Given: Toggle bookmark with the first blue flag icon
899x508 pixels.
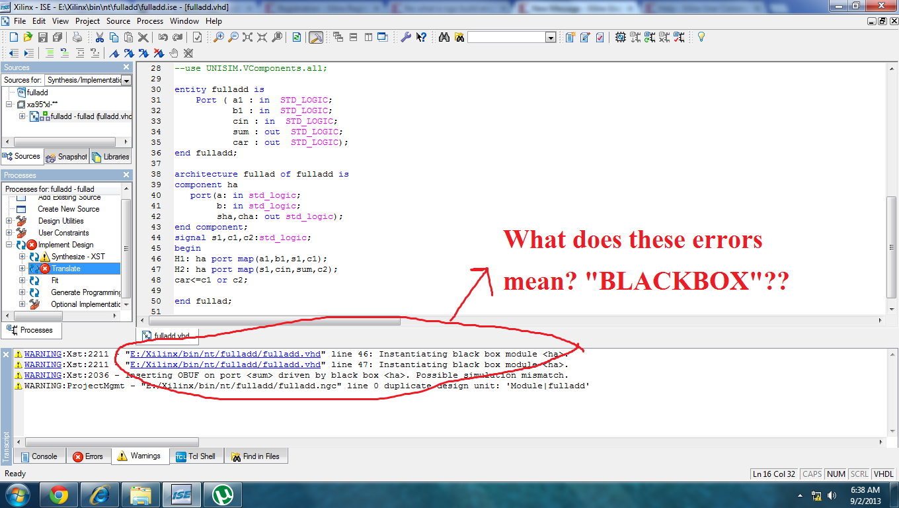Looking at the screenshot, I should coord(114,53).
